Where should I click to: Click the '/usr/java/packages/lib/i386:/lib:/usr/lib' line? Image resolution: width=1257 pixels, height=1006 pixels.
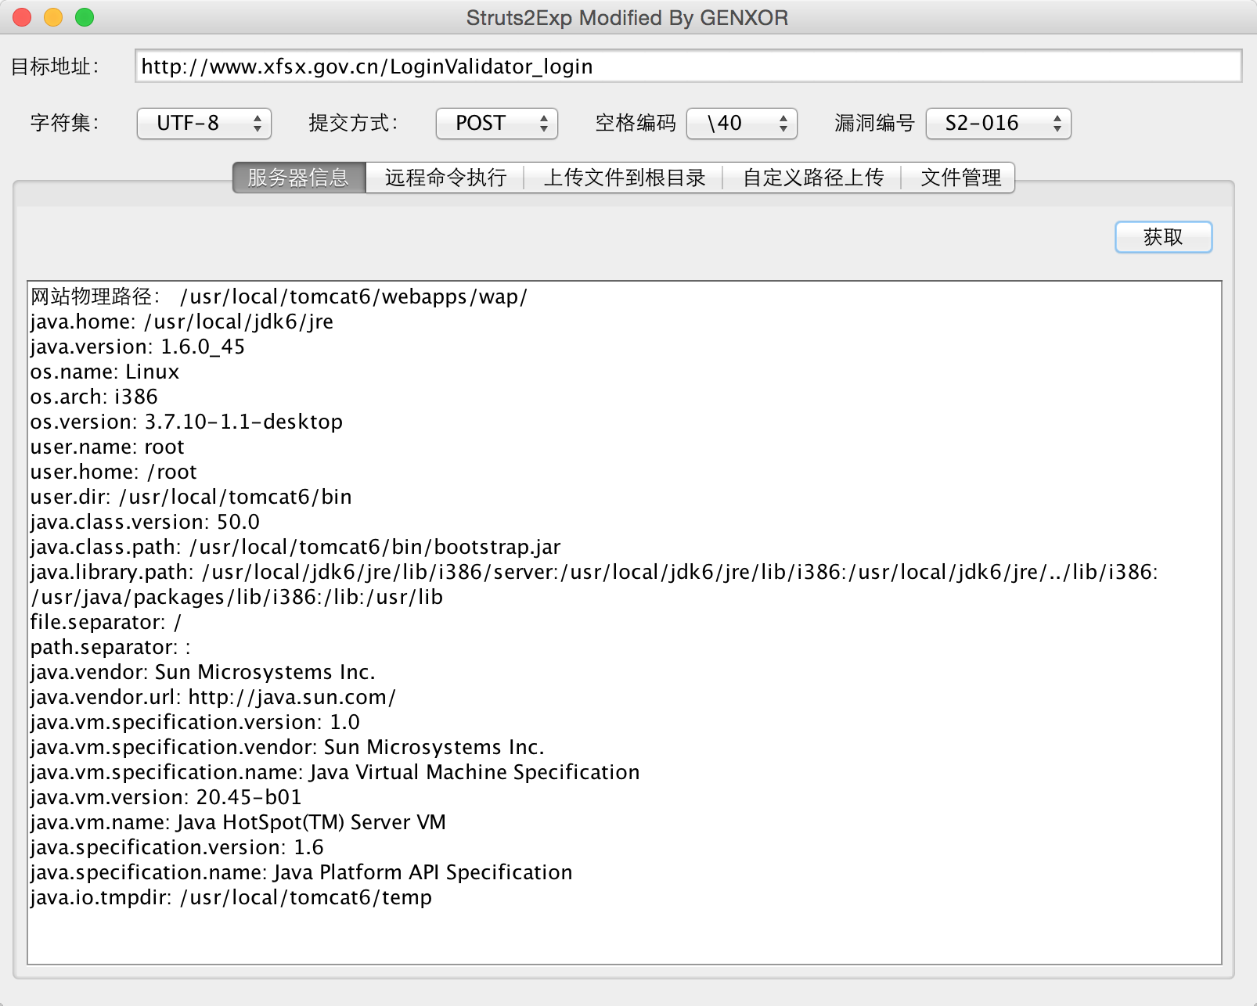236,597
